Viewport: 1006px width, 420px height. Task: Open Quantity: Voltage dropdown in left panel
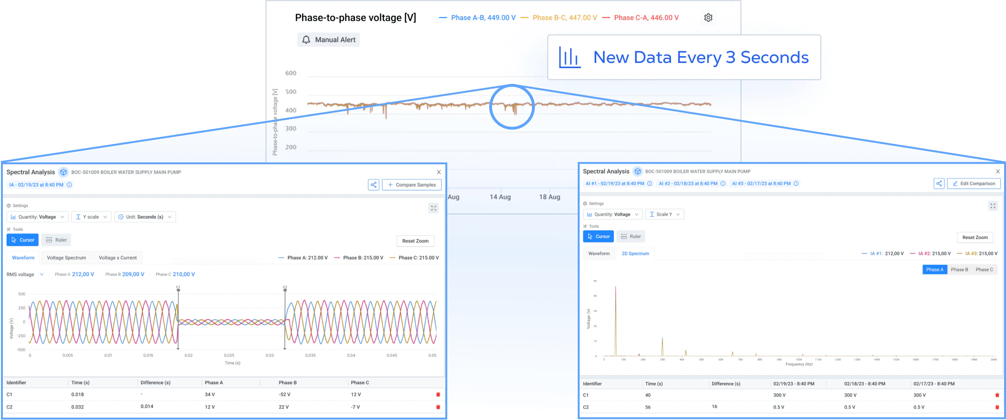38,217
